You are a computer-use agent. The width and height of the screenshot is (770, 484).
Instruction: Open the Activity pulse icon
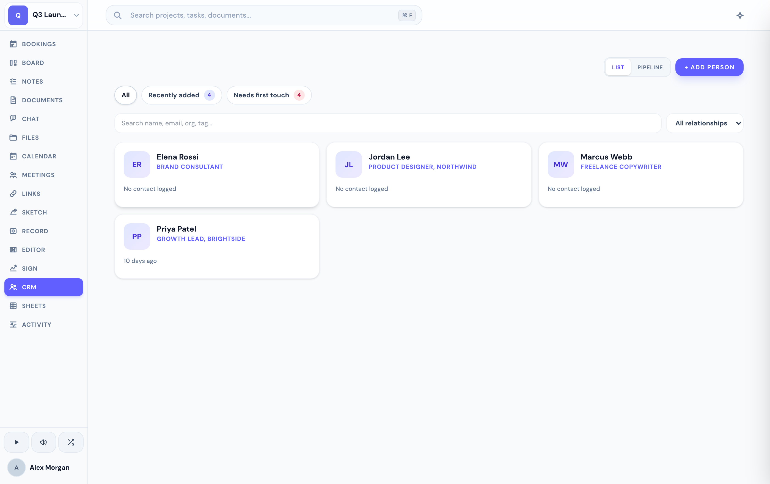pos(13,324)
